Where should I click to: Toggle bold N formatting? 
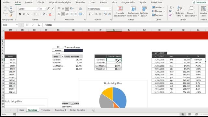click(x=20, y=14)
